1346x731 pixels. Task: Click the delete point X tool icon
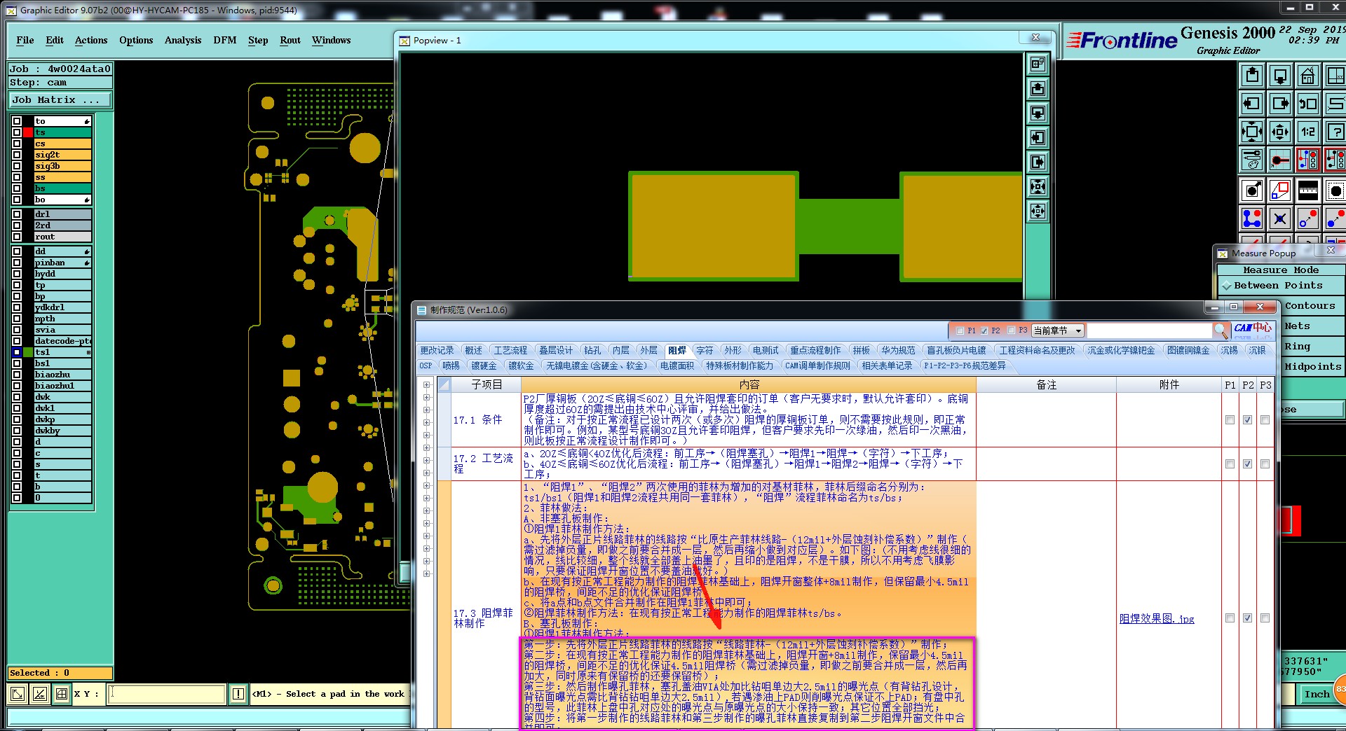1279,219
